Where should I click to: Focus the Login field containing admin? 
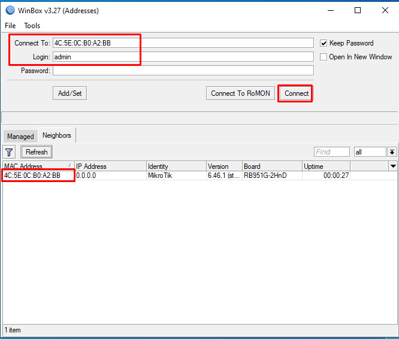click(x=183, y=57)
